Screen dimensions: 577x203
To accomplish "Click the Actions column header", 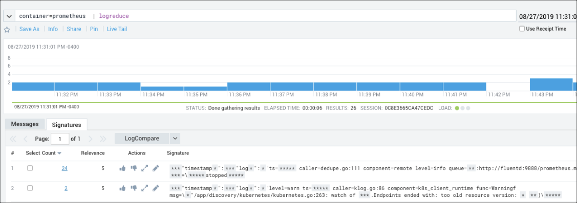I will 137,153.
